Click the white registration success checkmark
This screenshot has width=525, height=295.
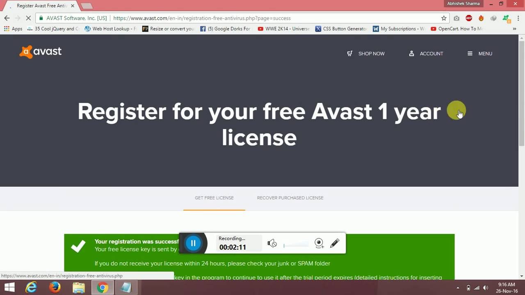point(78,246)
